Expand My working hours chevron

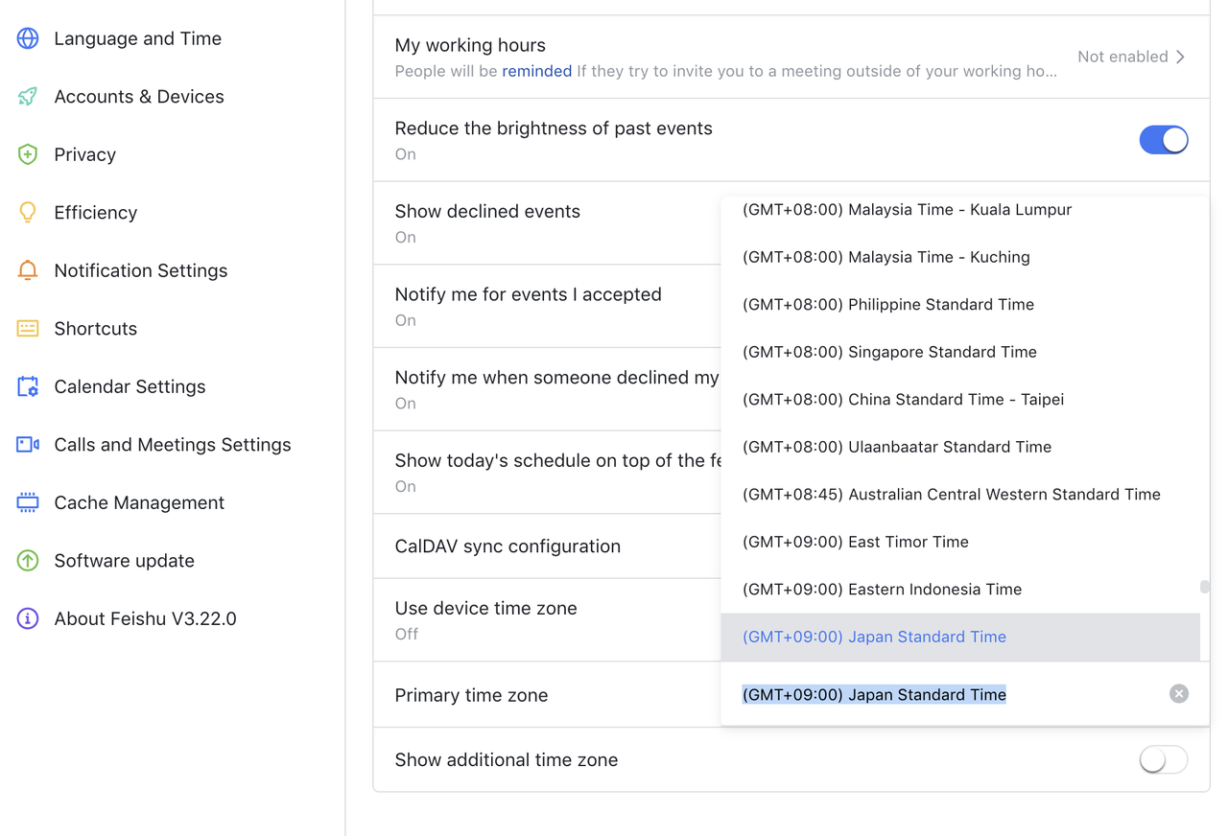tap(1181, 57)
